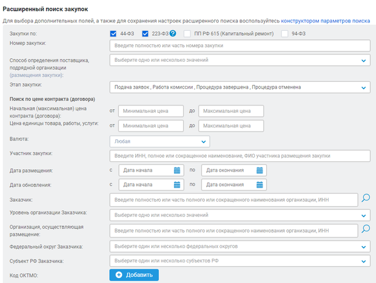Open the конструктором параметров поиска link

coord(334,21)
